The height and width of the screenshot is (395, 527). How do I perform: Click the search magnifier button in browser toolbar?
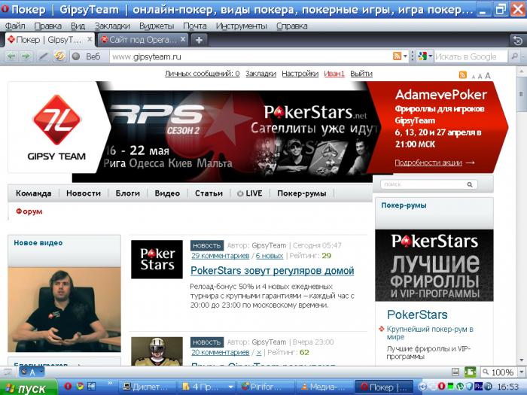[x=514, y=56]
